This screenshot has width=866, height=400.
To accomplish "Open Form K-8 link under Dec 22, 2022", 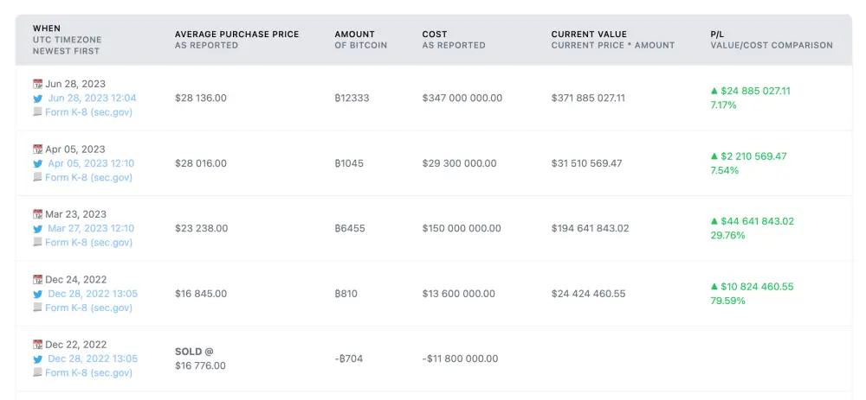I will pos(88,373).
